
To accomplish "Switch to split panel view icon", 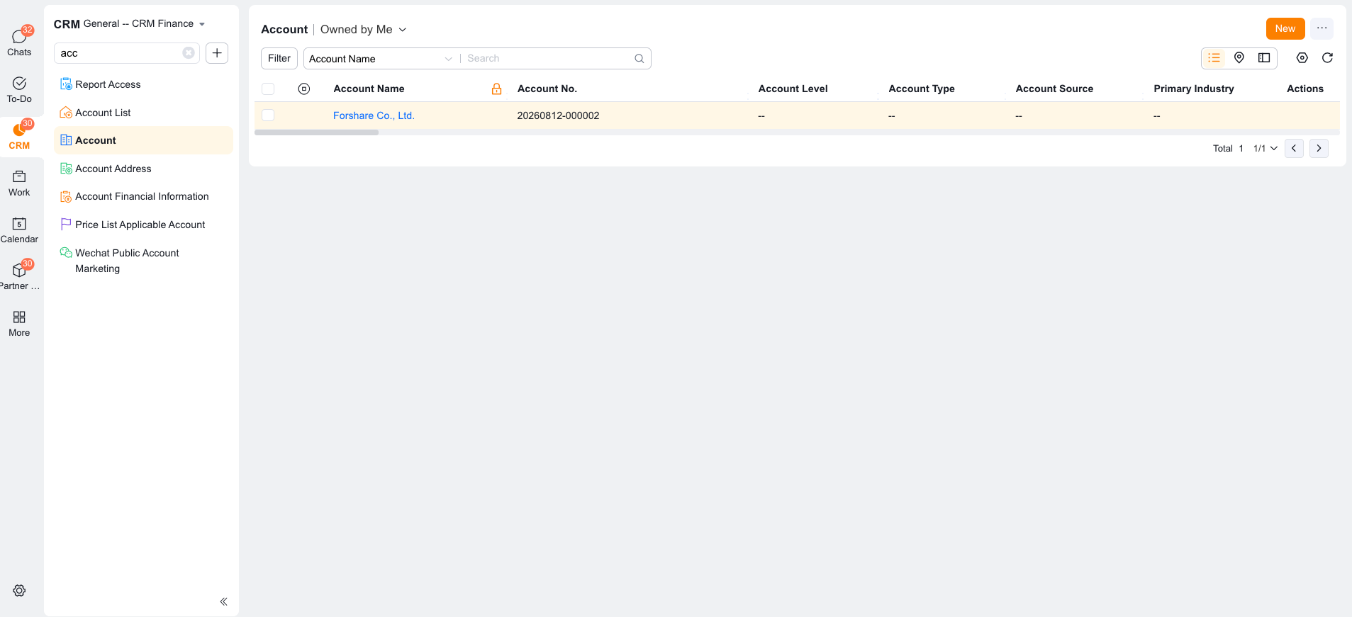I will (x=1264, y=58).
